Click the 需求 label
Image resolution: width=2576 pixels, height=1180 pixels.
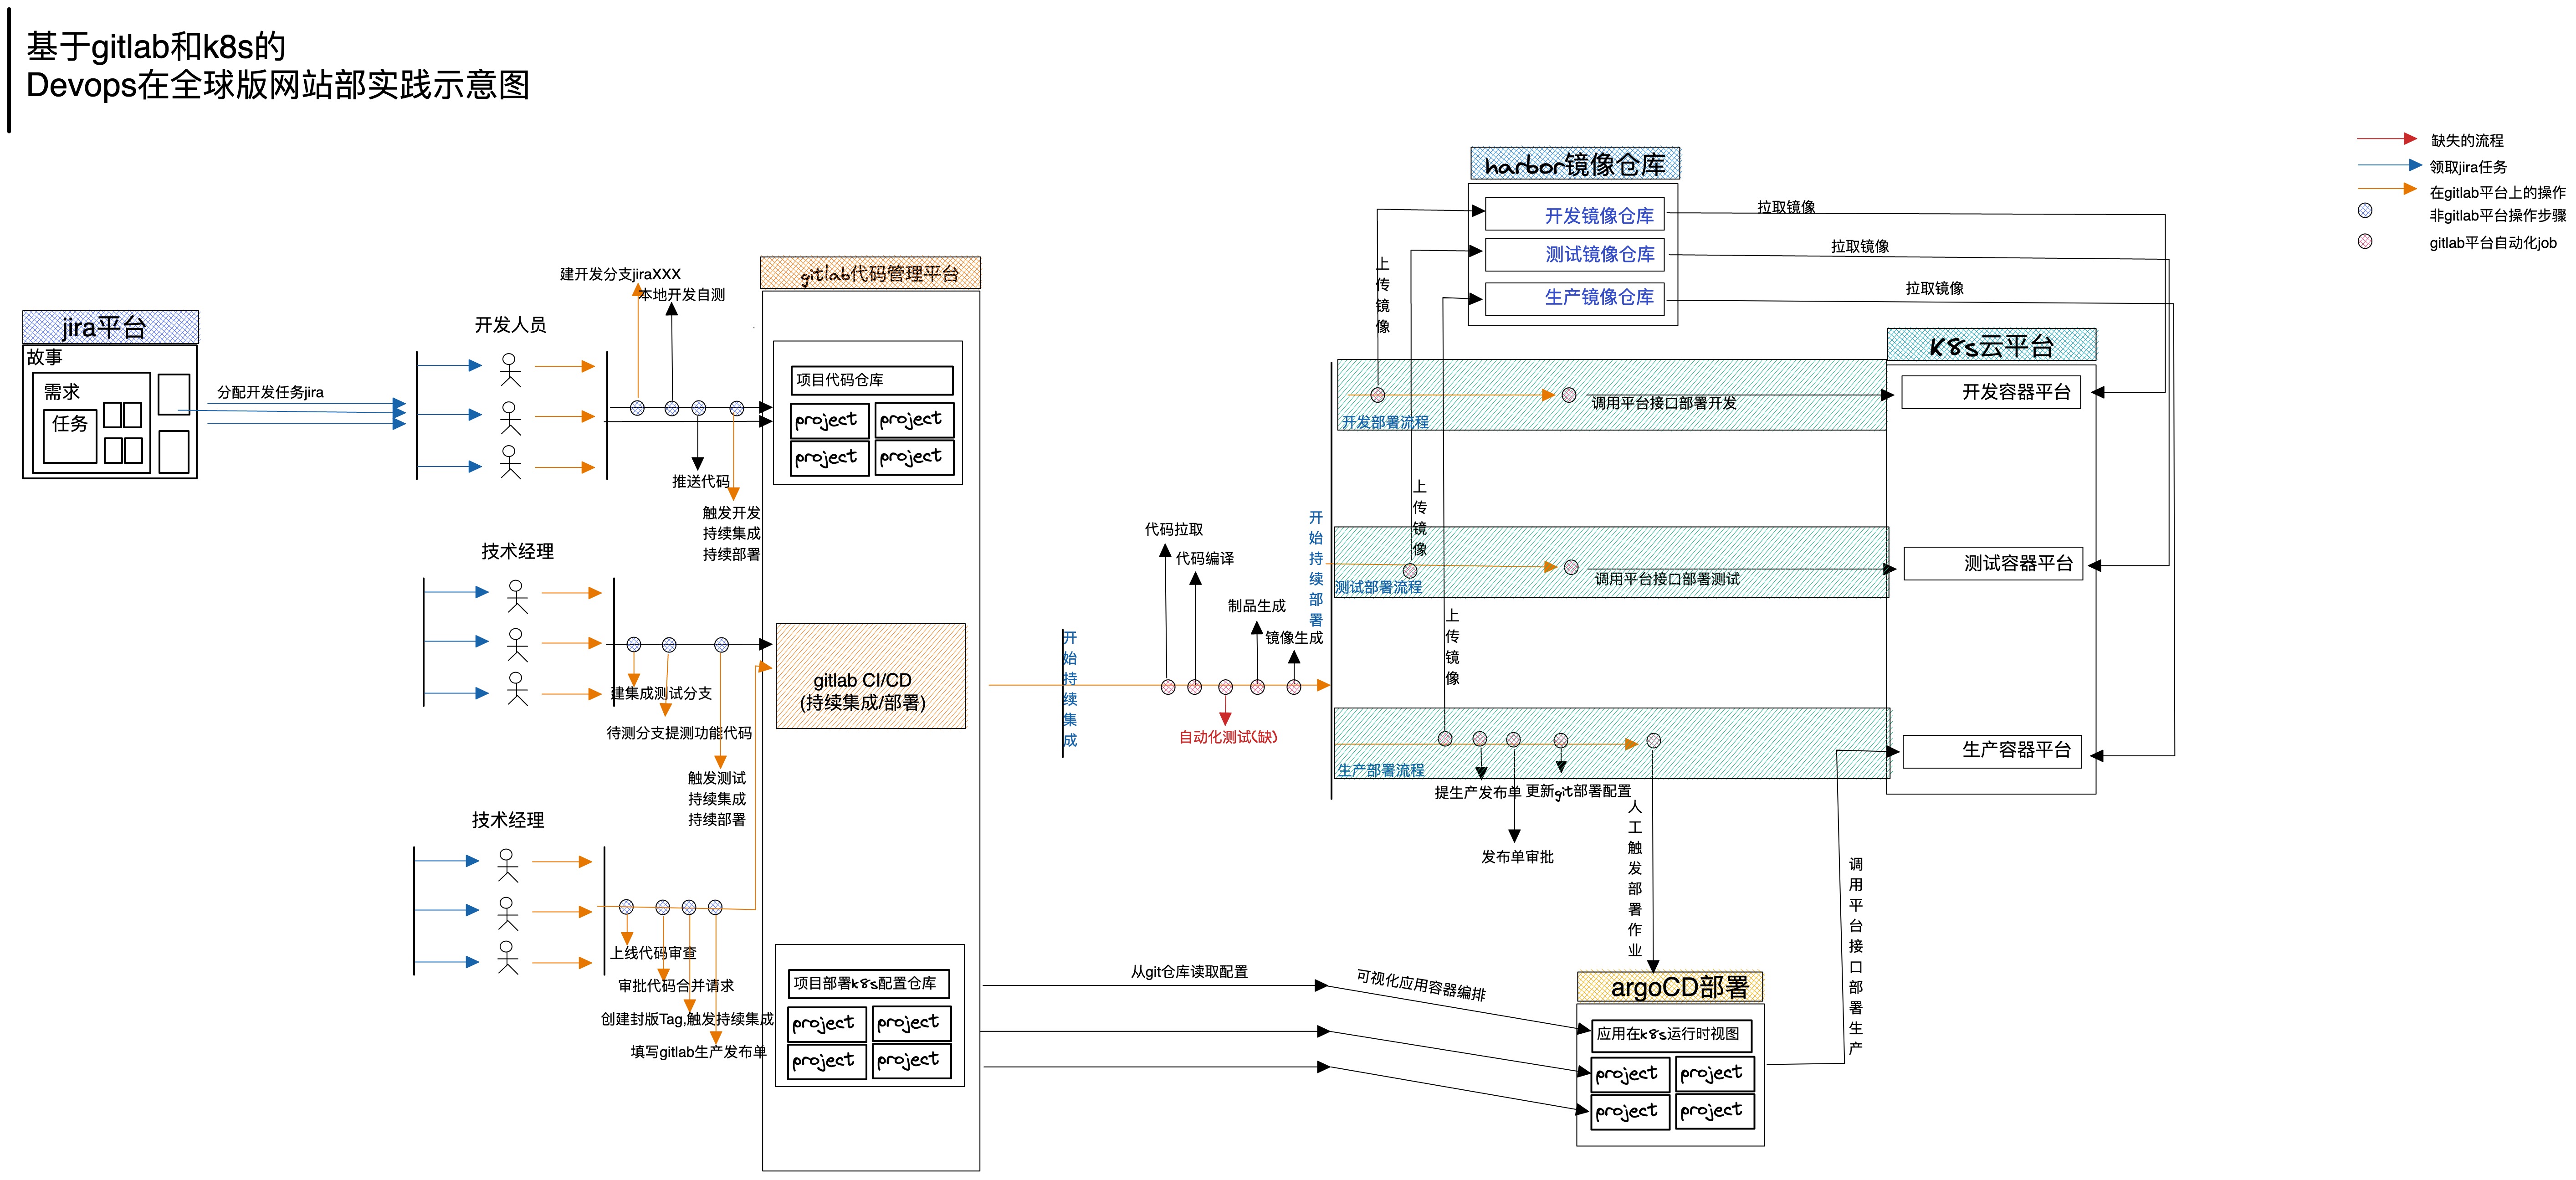coord(61,392)
